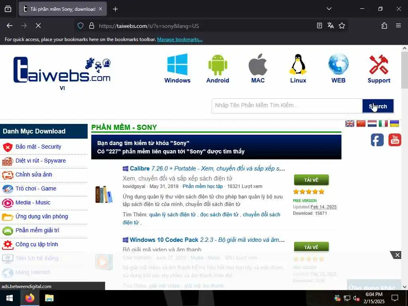Open the MAC apple category icon
The width and height of the screenshot is (408, 306).
tap(258, 68)
